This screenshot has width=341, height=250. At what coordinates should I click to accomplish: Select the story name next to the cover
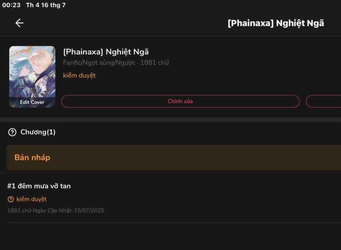[x=106, y=52]
